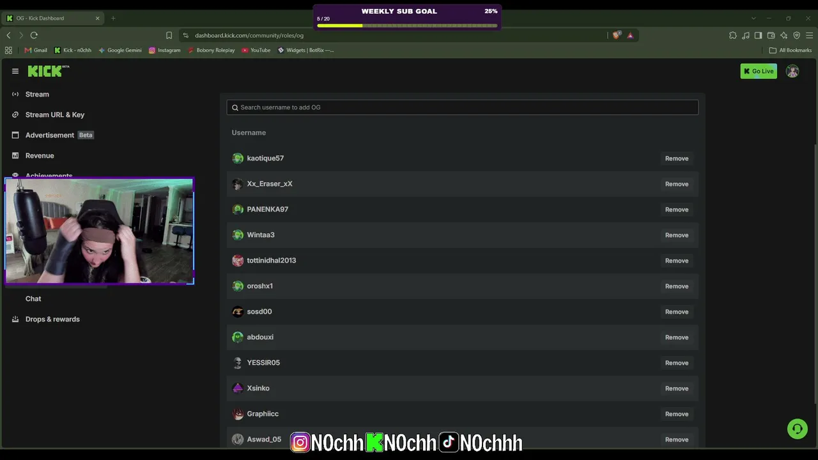
Task: Remove YESSIR05 from OG list
Action: [677, 363]
